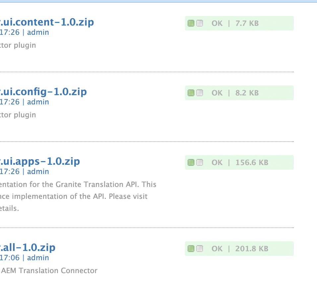Open the ui.apps-1.0.zip package link
This screenshot has width=317, height=297.
[40, 161]
